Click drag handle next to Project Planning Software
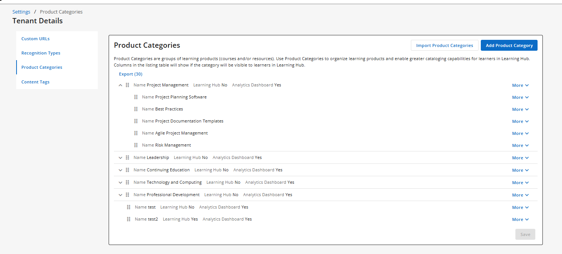The height and width of the screenshot is (254, 562). pyautogui.click(x=136, y=97)
